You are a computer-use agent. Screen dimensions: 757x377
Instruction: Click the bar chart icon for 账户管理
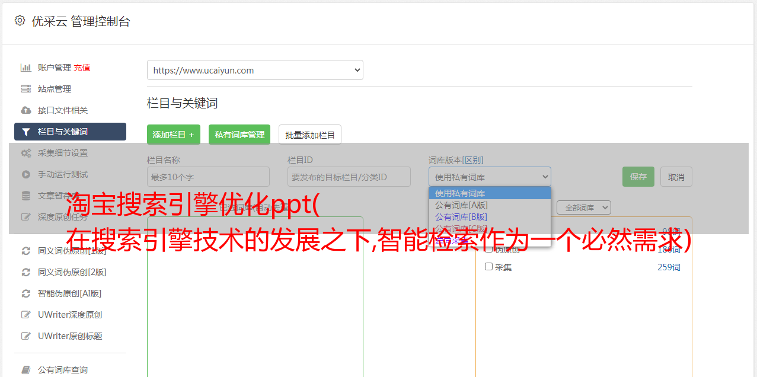26,68
